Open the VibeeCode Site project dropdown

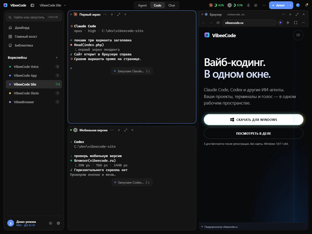pos(53,5)
